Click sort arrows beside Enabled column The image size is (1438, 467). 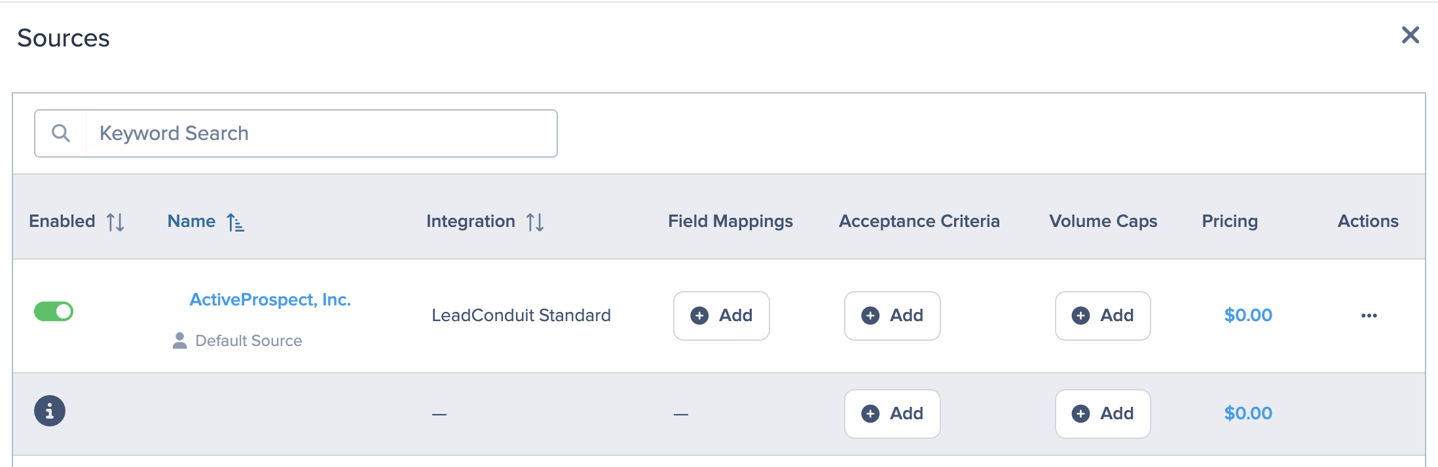tap(116, 222)
